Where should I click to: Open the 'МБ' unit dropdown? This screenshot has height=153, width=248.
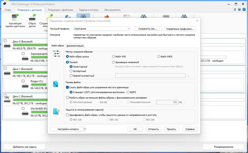(182, 102)
